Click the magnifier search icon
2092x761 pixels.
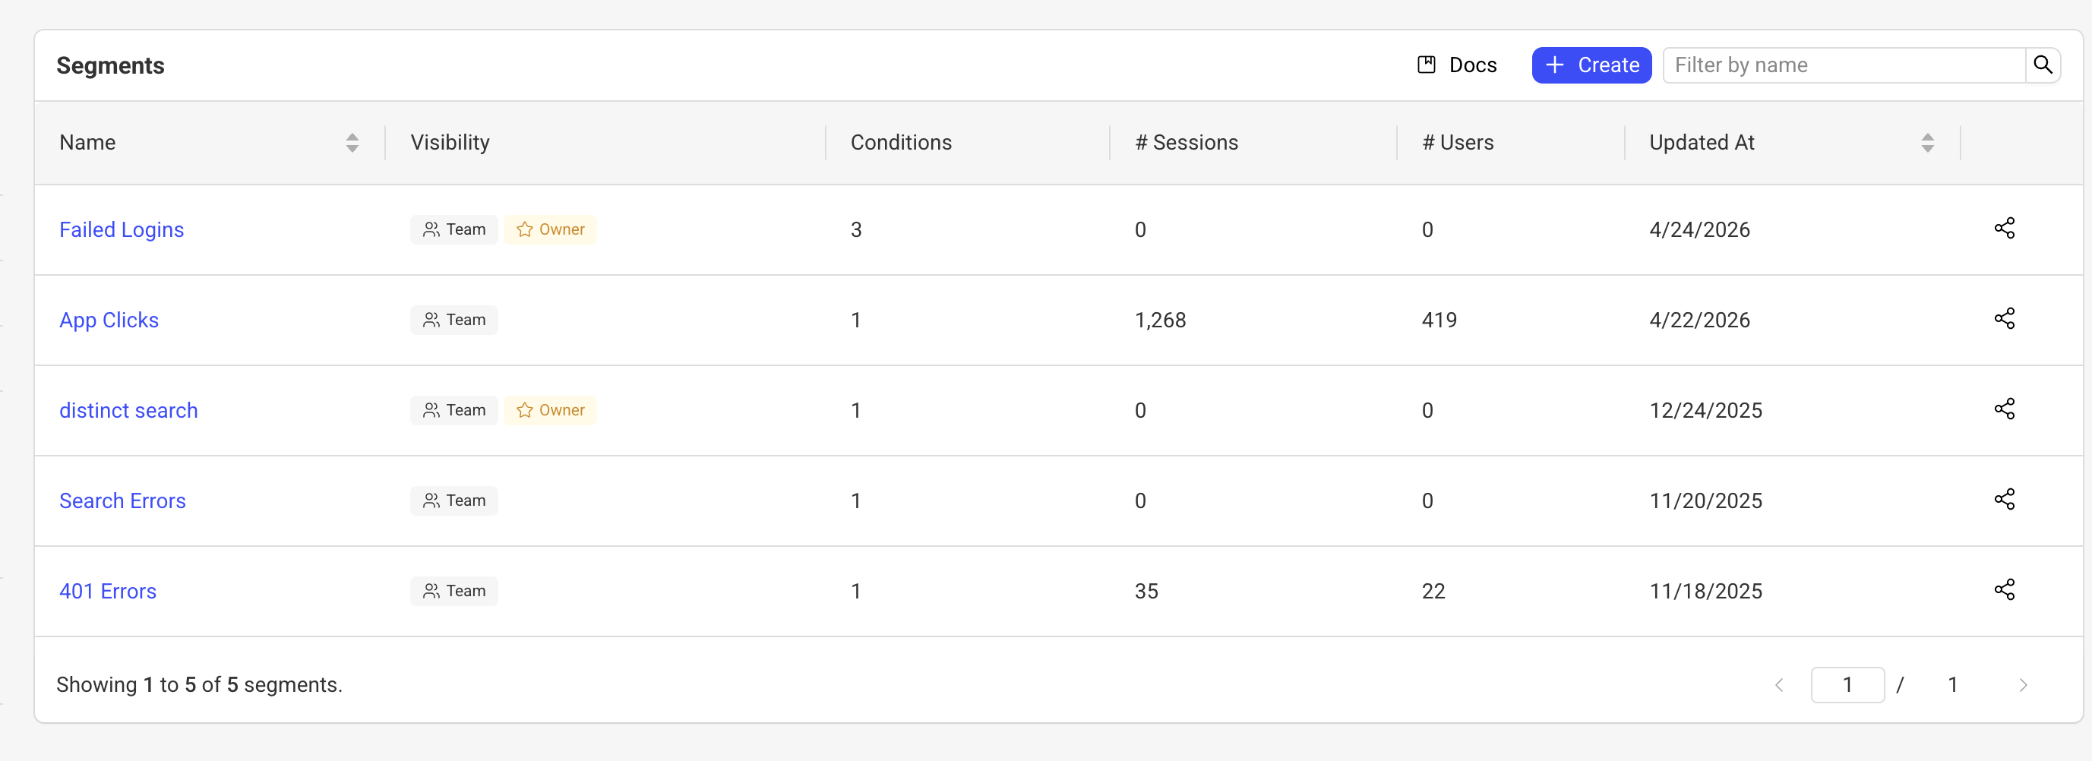(x=2043, y=65)
